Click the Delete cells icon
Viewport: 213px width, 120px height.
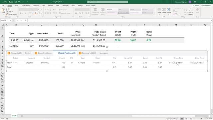coord(164,10)
